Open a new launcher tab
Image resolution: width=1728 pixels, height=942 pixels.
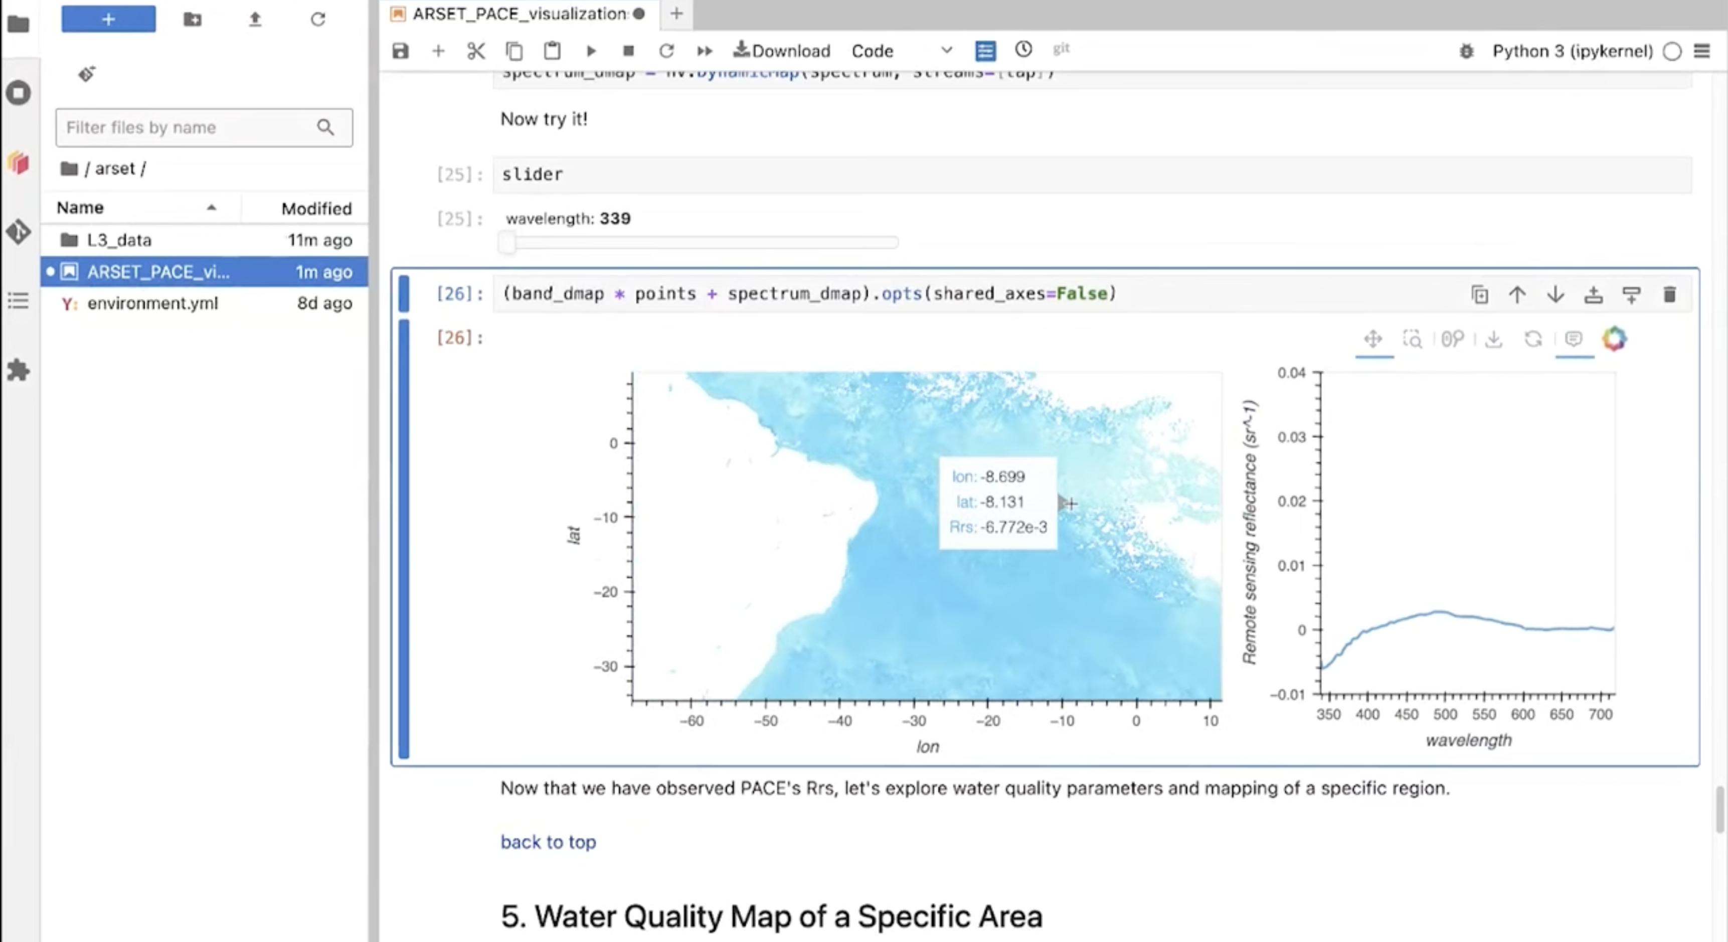676,14
